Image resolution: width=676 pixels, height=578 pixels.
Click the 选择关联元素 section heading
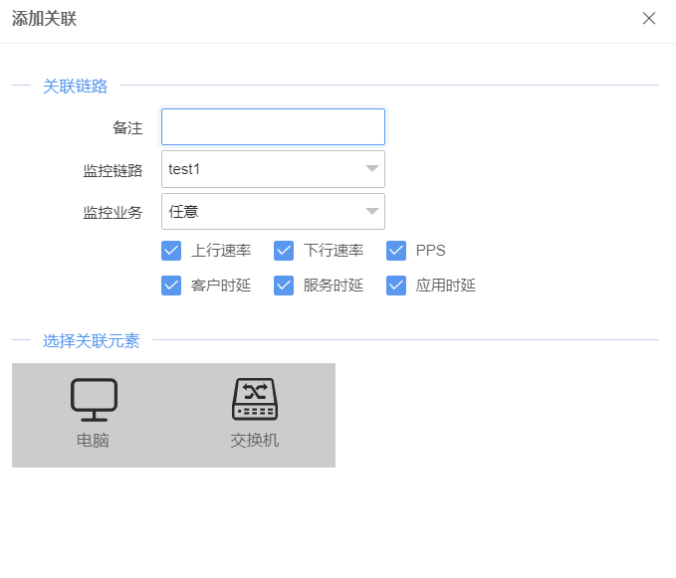coord(92,340)
